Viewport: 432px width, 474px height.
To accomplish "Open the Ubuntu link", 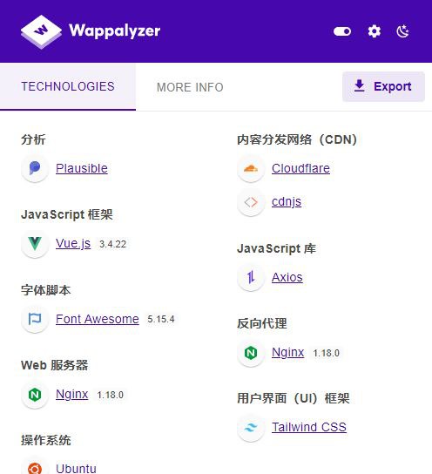I will click(76, 469).
